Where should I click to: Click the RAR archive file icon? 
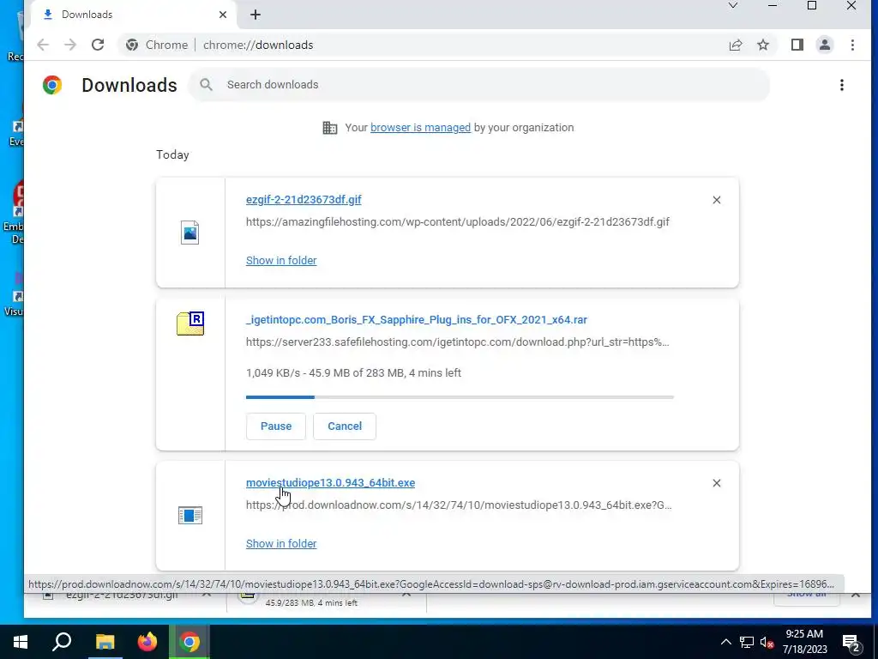pos(190,323)
